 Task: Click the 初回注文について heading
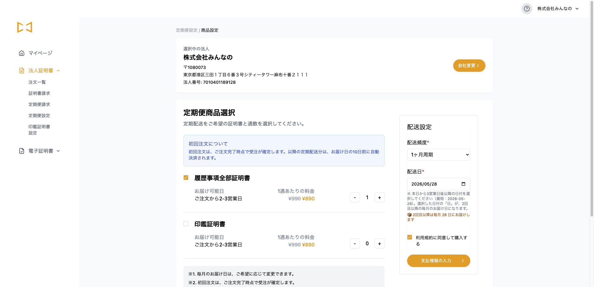coord(208,144)
